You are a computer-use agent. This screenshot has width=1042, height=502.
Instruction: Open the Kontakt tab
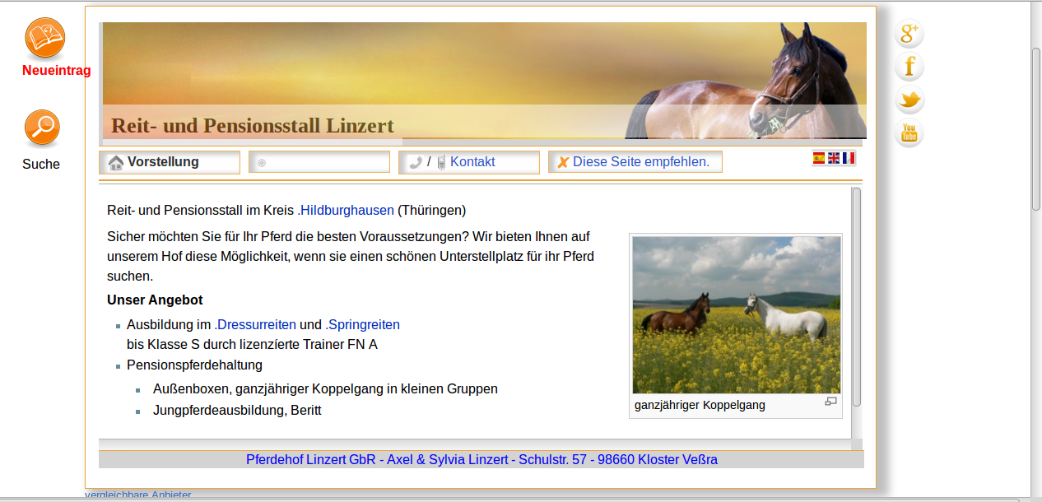coord(472,162)
